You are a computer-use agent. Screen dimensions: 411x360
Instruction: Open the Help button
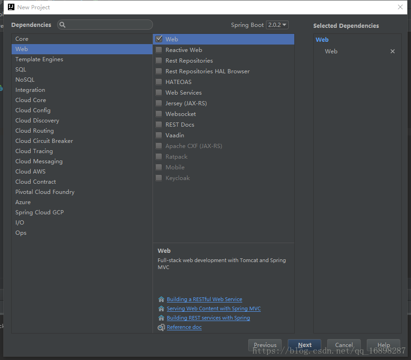pyautogui.click(x=384, y=345)
